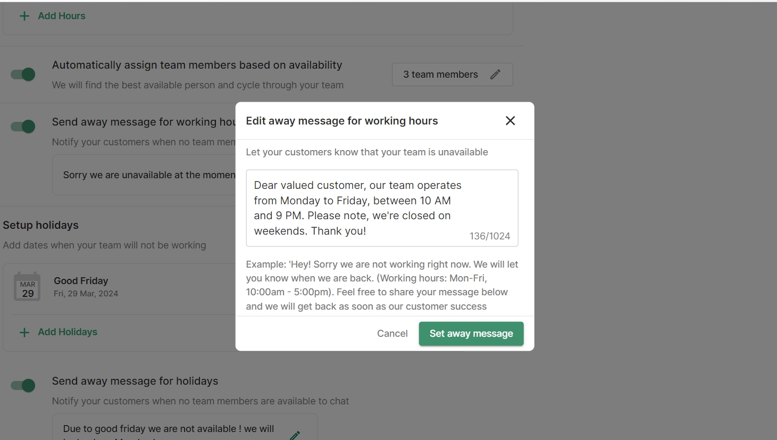Viewport: 777px width, 440px height.
Task: Click the example away message text
Action: pyautogui.click(x=381, y=285)
